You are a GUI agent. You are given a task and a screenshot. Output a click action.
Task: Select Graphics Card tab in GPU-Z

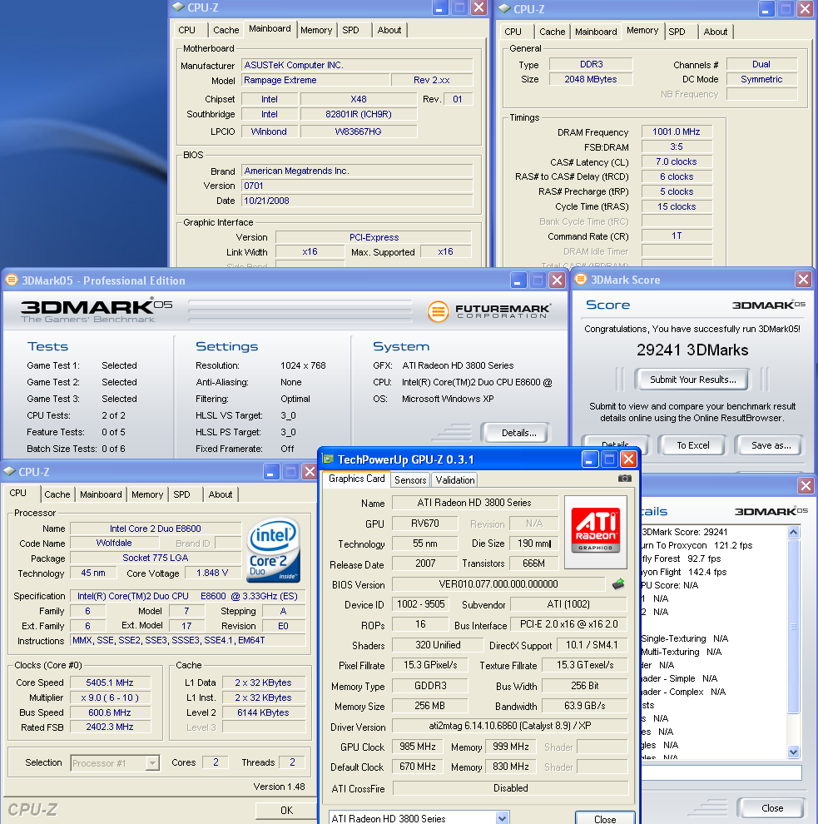click(357, 479)
